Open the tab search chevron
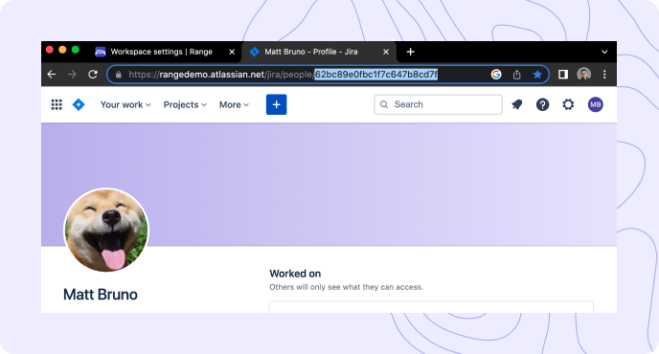This screenshot has width=659, height=354. [x=604, y=52]
